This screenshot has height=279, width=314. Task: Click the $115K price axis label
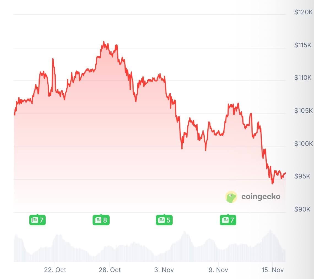tap(304, 45)
